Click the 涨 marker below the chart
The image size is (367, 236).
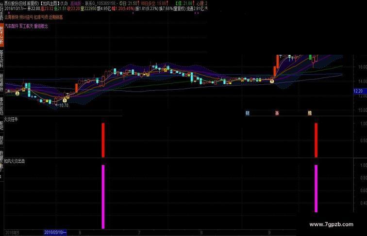click(x=277, y=113)
